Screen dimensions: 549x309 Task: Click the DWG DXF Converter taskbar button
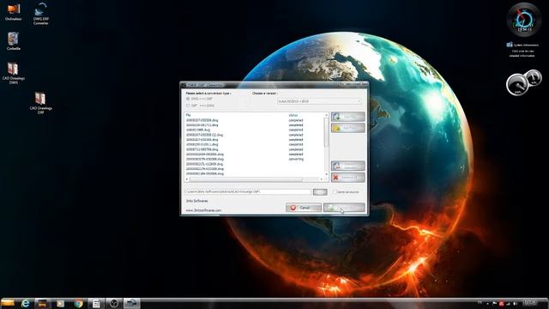tap(132, 303)
